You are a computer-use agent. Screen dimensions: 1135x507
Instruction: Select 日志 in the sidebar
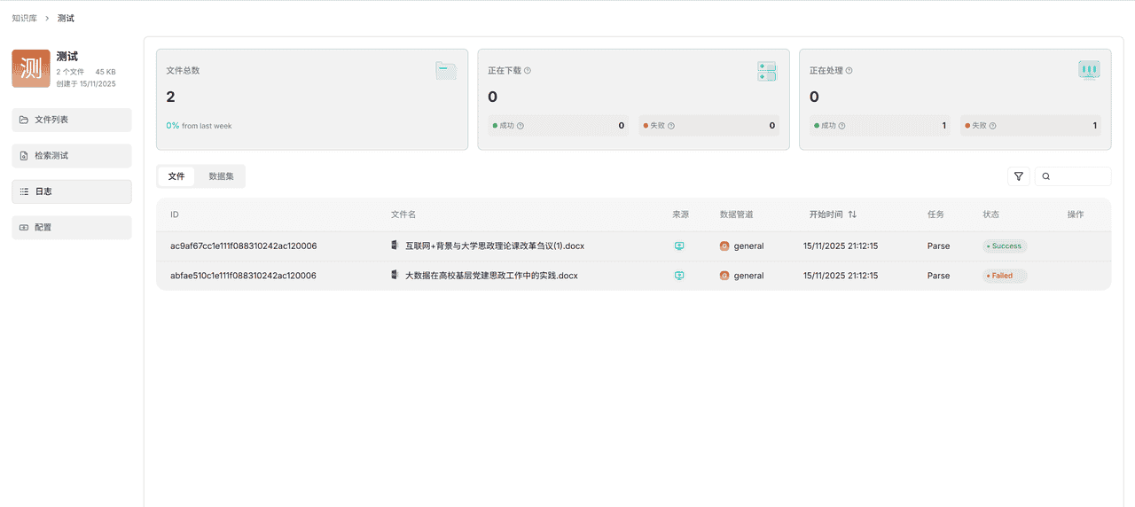coord(72,191)
